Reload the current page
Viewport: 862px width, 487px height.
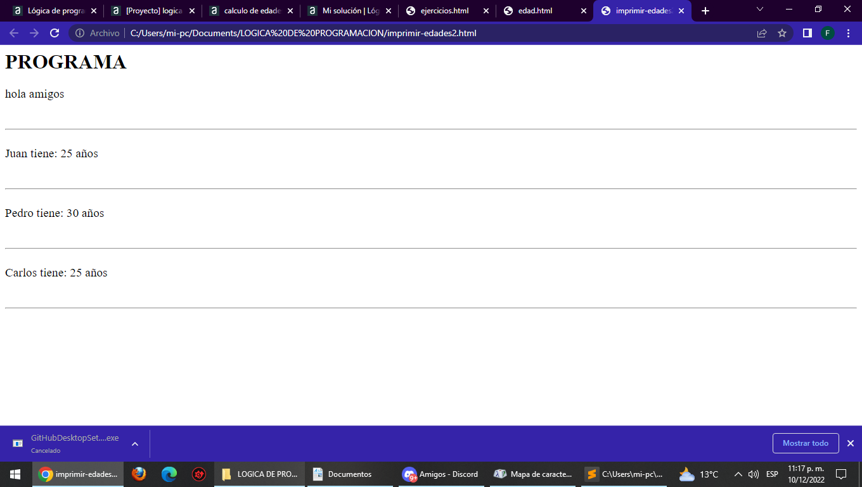pyautogui.click(x=55, y=33)
